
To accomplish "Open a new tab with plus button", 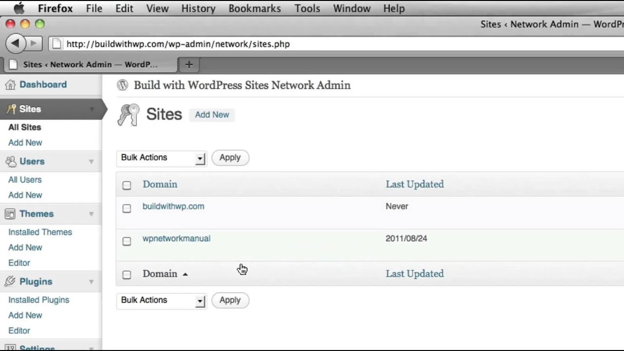I will (189, 64).
